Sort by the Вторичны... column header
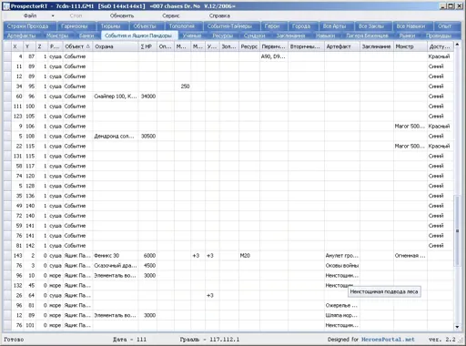Screen dimensions: 466x346 pyautogui.click(x=306, y=46)
